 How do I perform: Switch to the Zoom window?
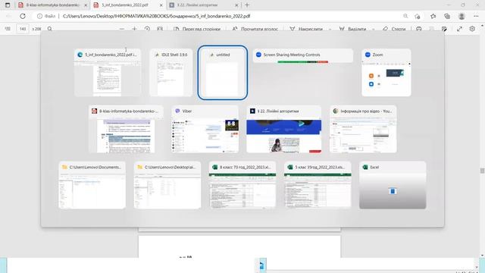(x=386, y=73)
